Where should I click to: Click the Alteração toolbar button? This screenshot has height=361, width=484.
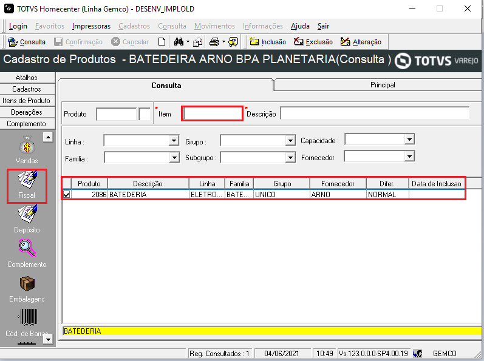[x=361, y=42]
